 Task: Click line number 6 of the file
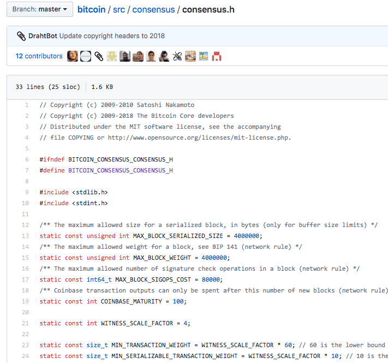click(x=27, y=159)
